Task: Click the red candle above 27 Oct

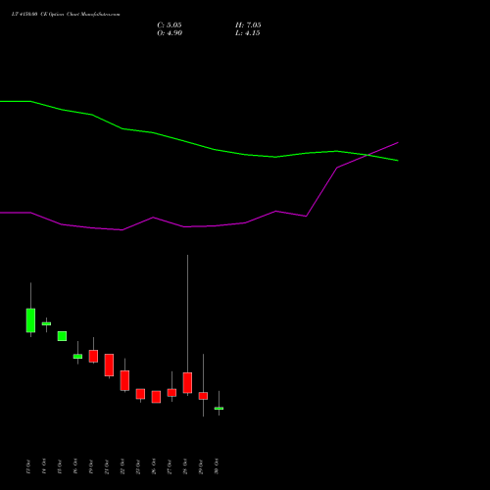Action: point(171,393)
